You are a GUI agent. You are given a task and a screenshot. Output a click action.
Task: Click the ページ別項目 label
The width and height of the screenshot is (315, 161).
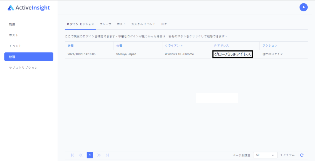coord(241,155)
